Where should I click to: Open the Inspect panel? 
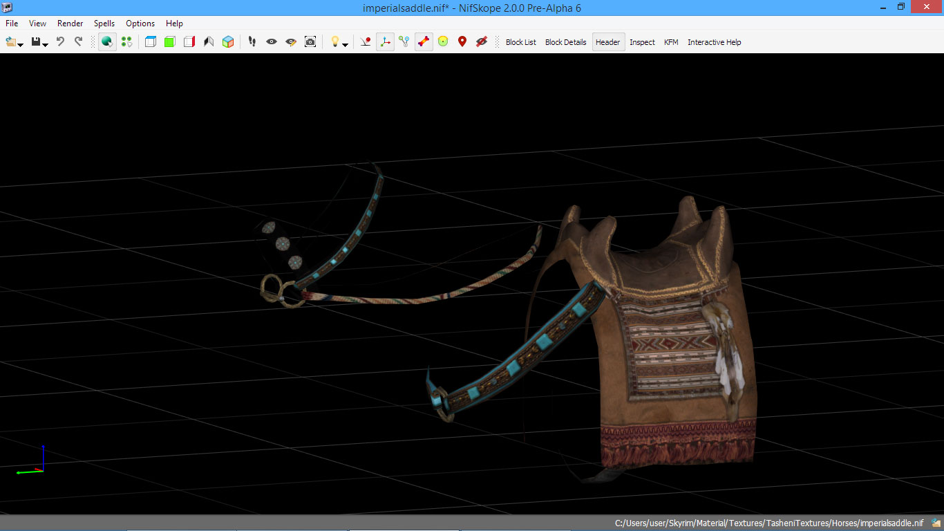coord(642,42)
